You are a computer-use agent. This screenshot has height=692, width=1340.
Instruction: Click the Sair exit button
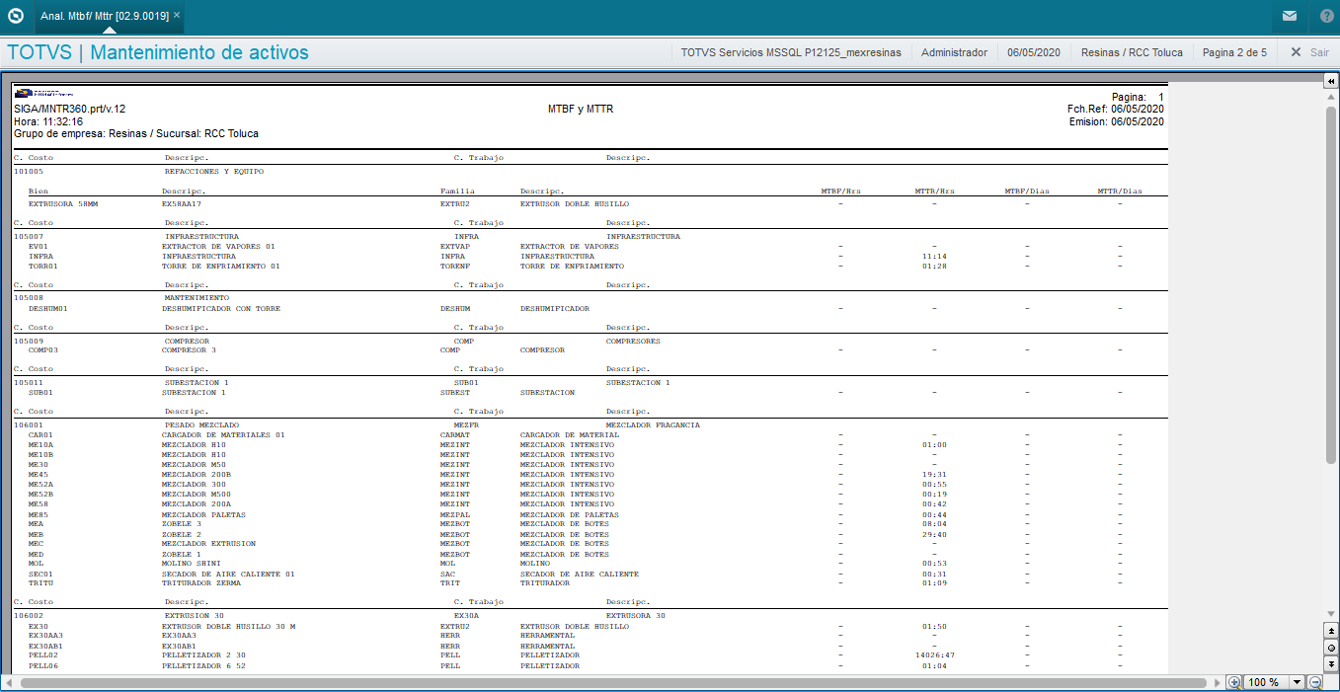click(x=1310, y=52)
